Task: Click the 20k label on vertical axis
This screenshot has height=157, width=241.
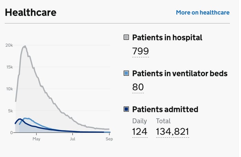Action: (x=9, y=45)
